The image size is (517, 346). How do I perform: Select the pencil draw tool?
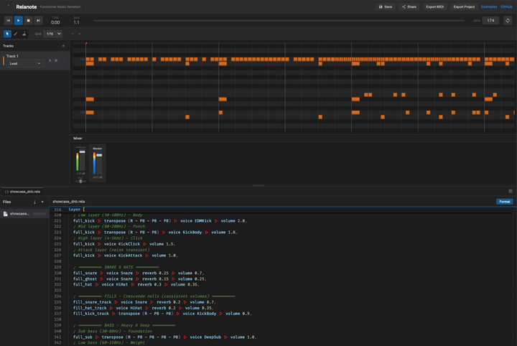click(17, 34)
